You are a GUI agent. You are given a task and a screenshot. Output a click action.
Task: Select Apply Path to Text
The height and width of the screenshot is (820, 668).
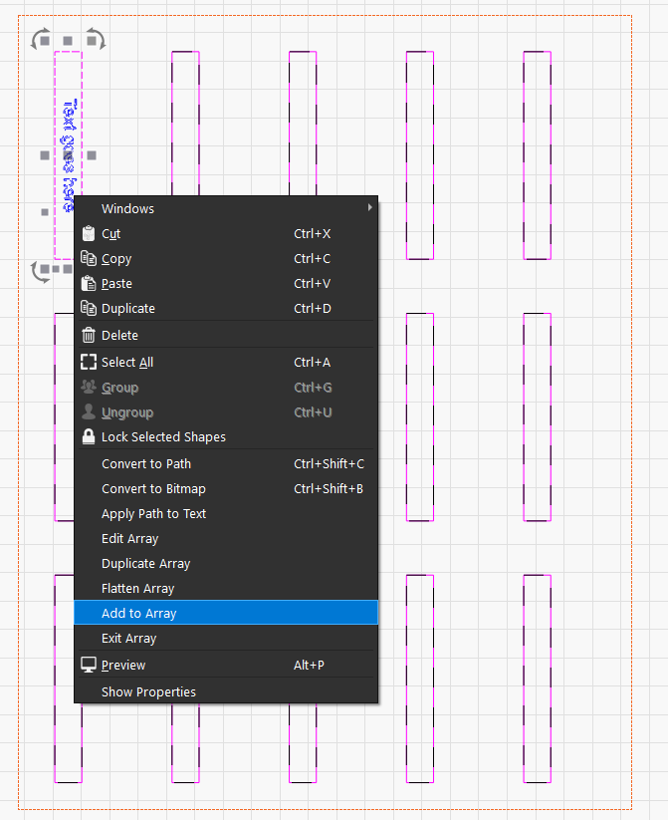[x=153, y=514]
